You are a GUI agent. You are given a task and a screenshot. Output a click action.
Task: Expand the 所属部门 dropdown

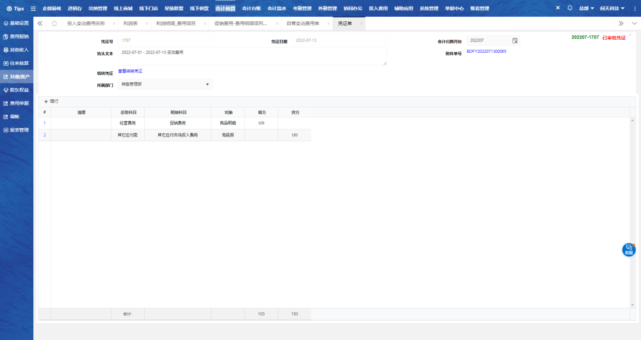pos(207,84)
